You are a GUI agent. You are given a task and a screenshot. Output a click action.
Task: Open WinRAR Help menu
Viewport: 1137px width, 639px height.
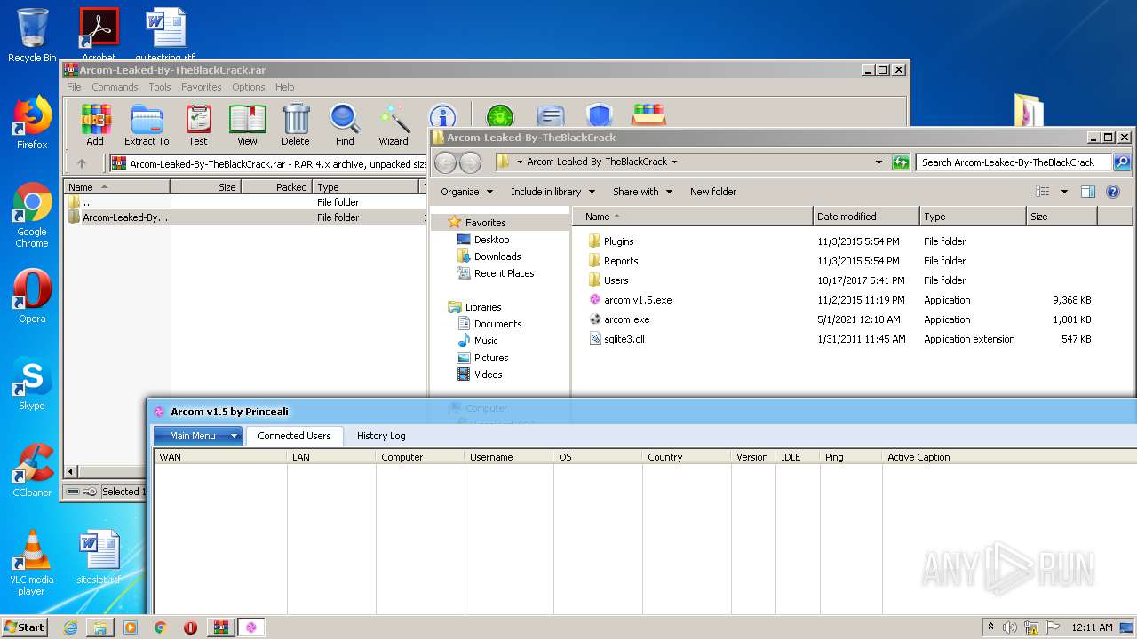click(285, 87)
